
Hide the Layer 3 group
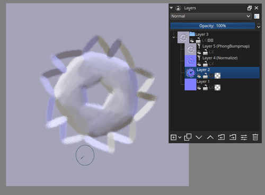coord(192,41)
